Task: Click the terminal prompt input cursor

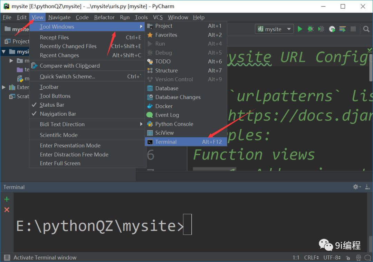Action: [188, 224]
